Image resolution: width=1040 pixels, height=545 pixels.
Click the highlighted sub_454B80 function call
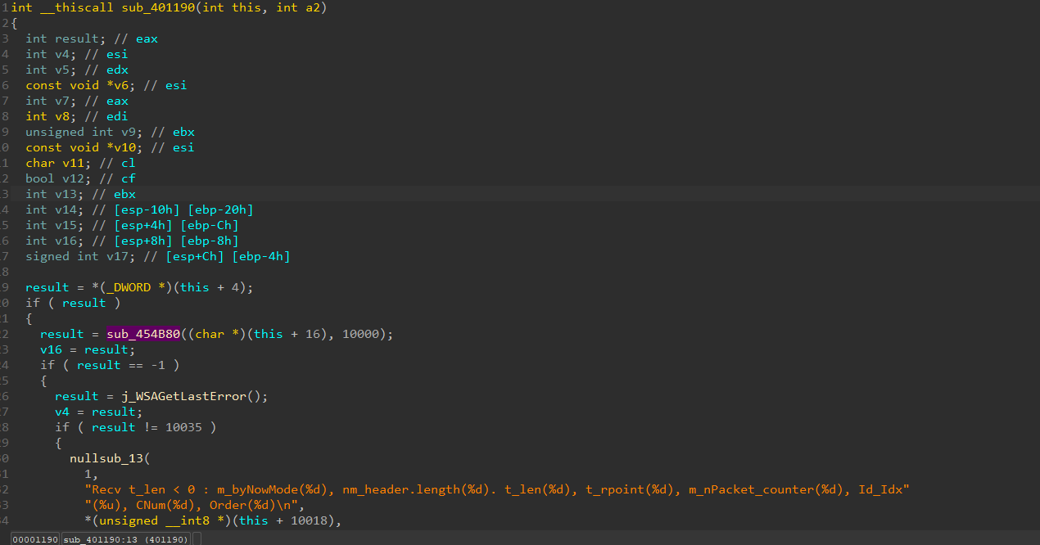[x=142, y=334]
